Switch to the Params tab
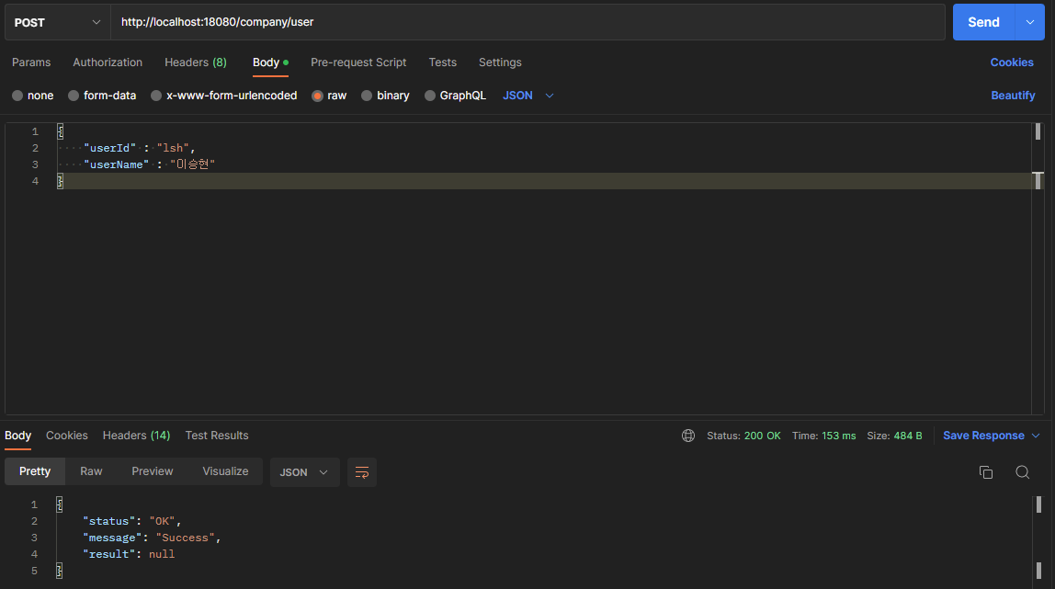Viewport: 1055px width, 589px height. pos(31,62)
